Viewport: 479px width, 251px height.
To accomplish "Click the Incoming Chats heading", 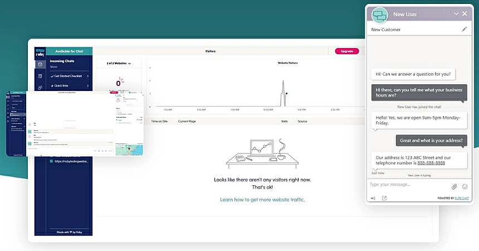I will (62, 61).
